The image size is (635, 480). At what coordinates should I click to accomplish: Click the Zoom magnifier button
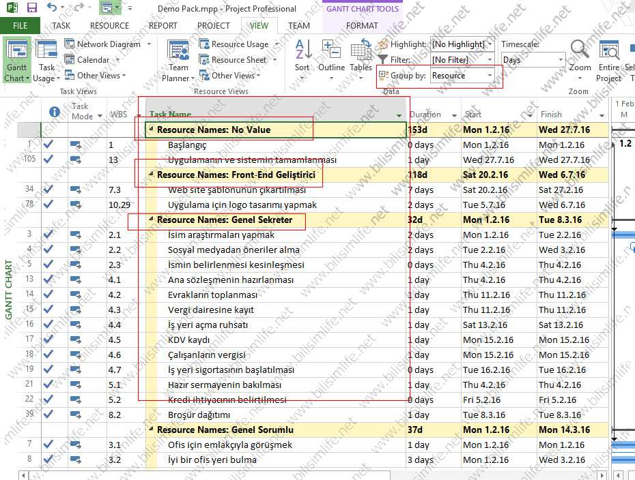[x=580, y=60]
